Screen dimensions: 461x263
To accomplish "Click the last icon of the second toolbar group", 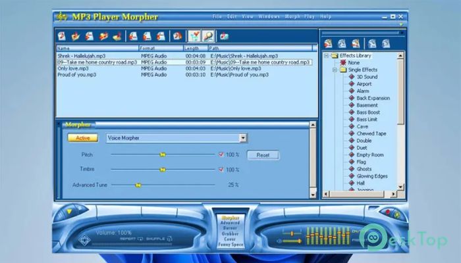I will pos(161,36).
